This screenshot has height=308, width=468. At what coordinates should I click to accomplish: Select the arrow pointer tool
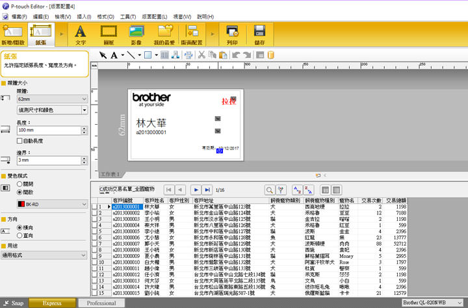103,55
